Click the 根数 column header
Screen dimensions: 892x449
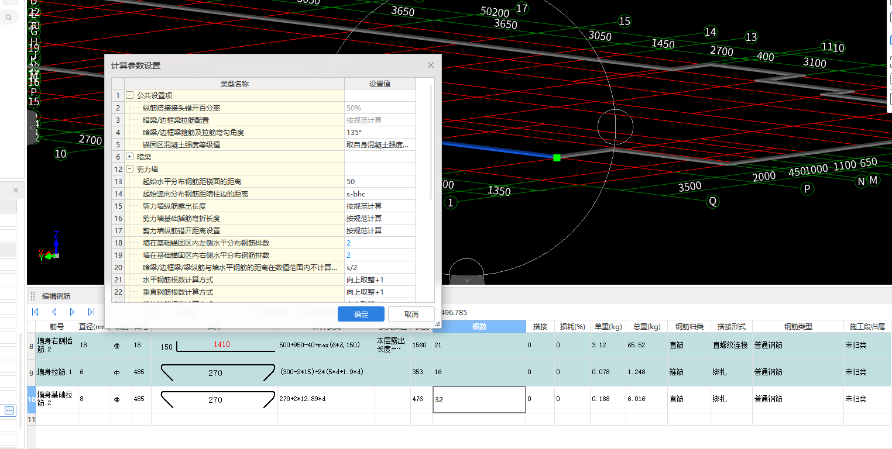[479, 326]
